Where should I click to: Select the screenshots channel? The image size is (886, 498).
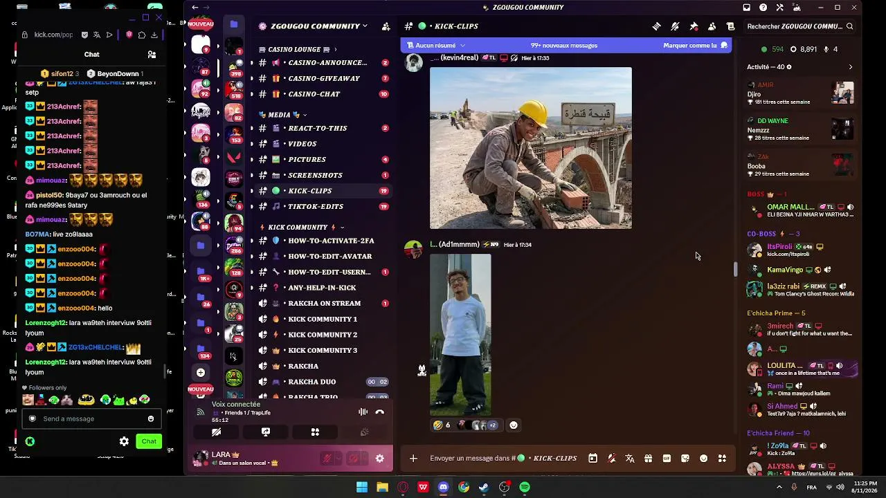click(322, 176)
